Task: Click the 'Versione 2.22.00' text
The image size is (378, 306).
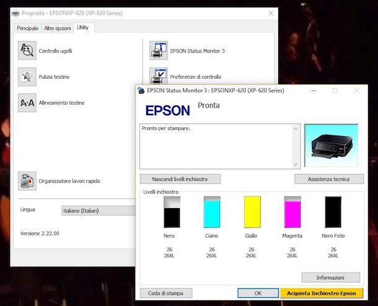Action: pos(40,234)
